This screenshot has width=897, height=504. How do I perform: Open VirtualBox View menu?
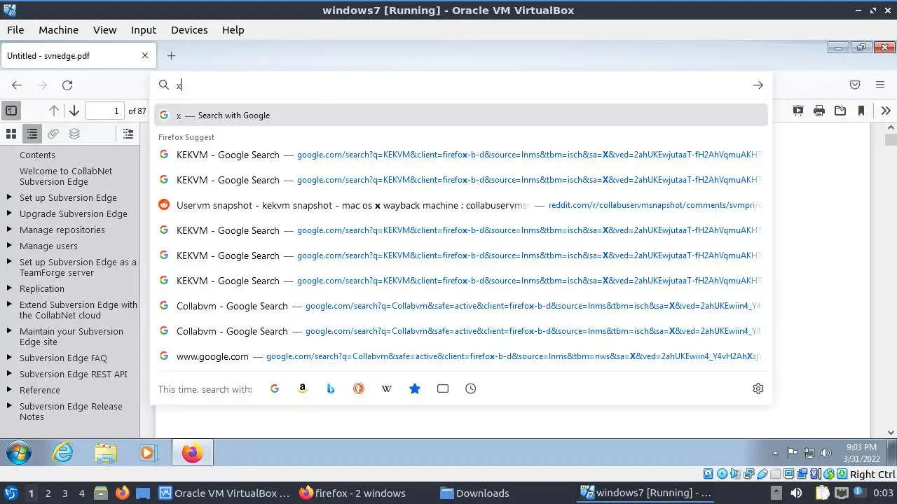click(x=104, y=30)
